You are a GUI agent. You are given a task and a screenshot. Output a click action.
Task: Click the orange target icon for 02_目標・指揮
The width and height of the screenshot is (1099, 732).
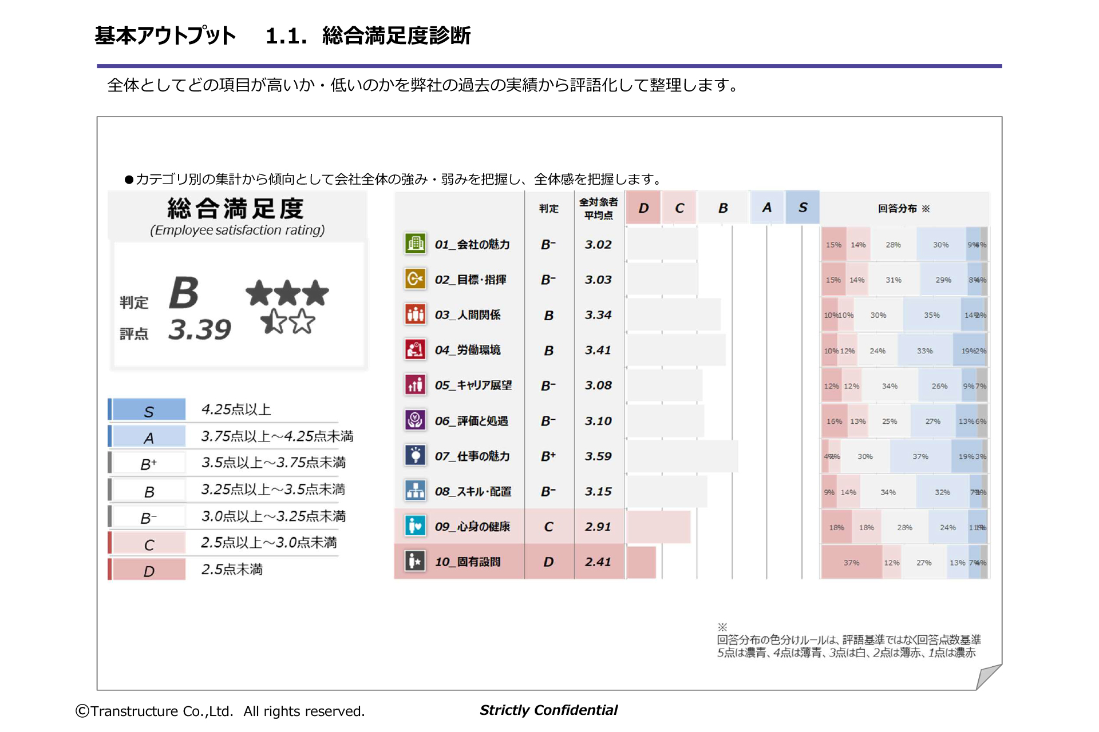(x=415, y=279)
